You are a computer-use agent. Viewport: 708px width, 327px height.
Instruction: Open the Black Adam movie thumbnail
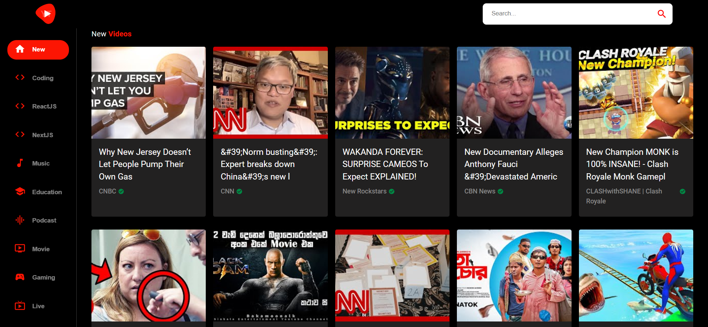pos(270,276)
